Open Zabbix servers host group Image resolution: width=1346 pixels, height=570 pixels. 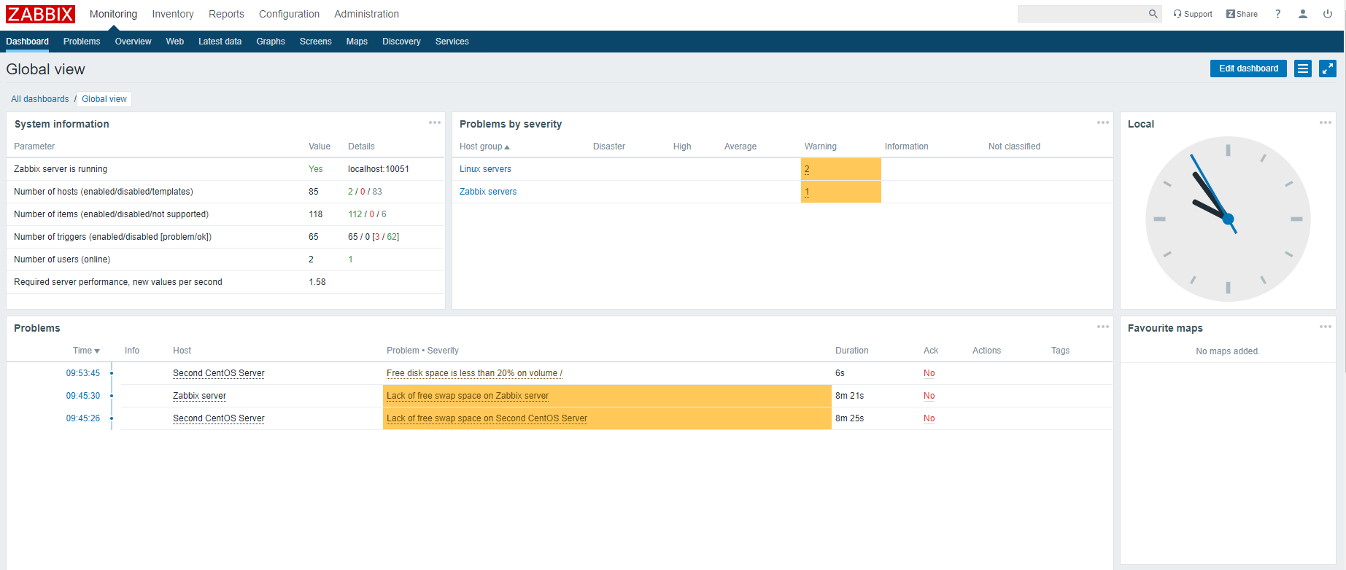(488, 192)
